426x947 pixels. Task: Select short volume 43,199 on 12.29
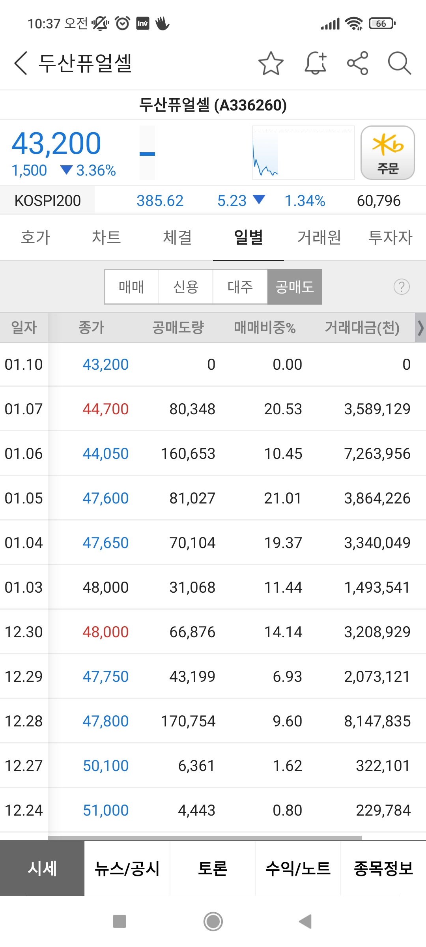pos(192,677)
